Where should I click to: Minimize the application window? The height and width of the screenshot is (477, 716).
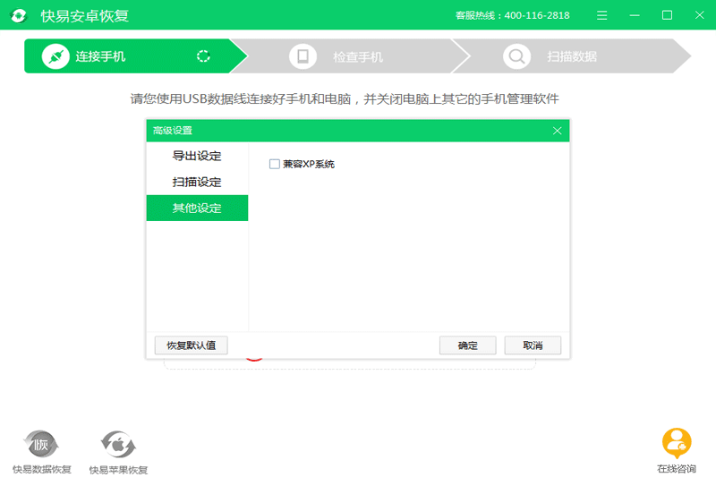click(635, 15)
